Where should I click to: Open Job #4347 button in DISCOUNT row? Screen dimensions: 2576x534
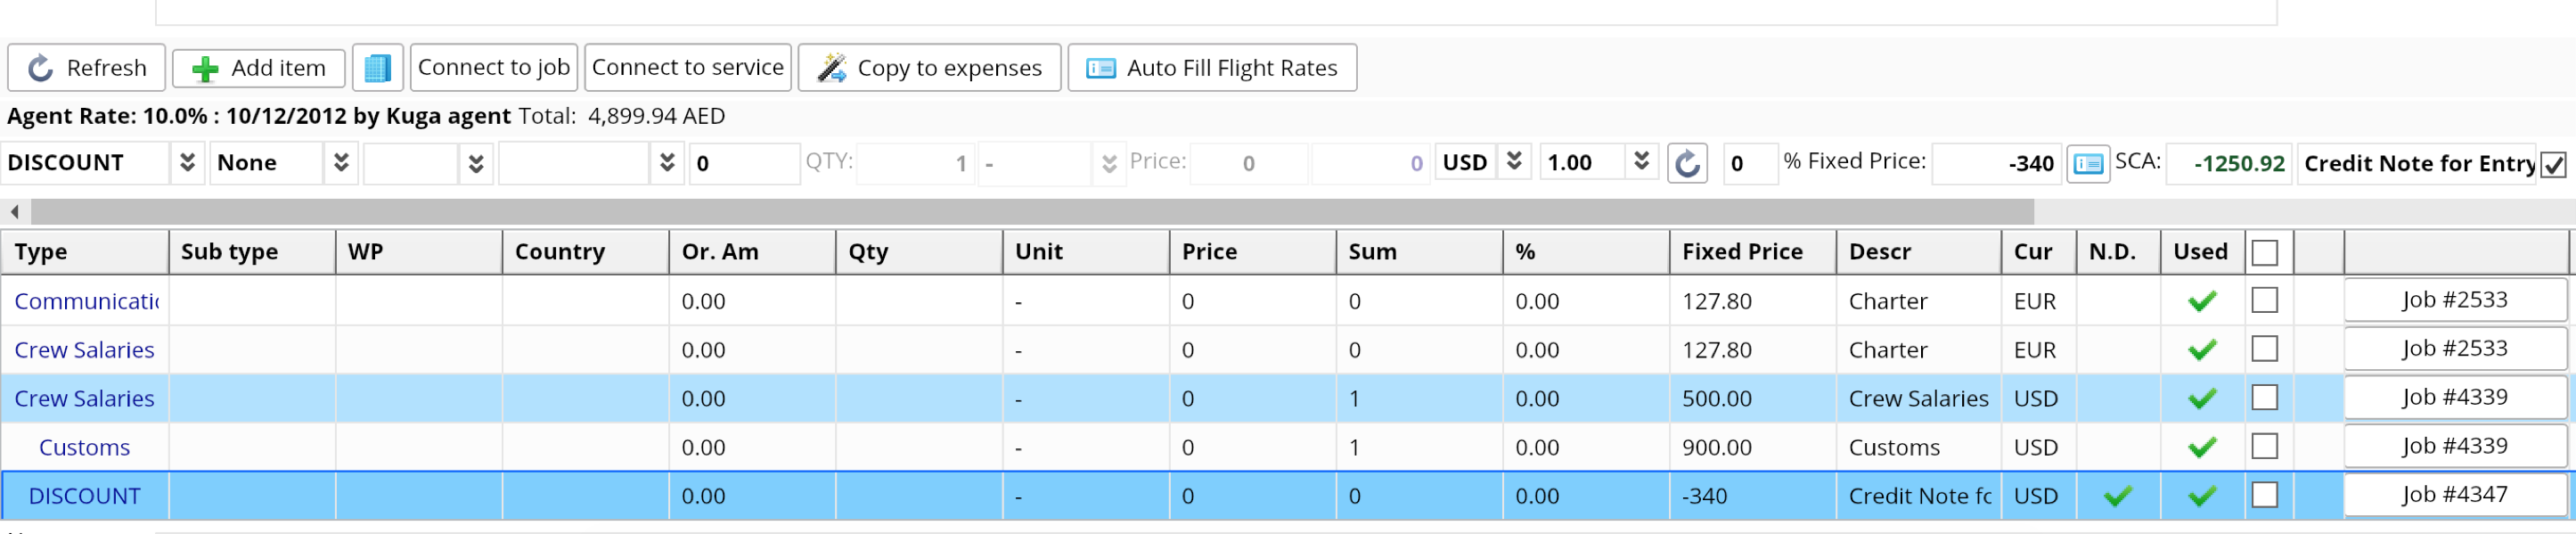[x=2454, y=495]
